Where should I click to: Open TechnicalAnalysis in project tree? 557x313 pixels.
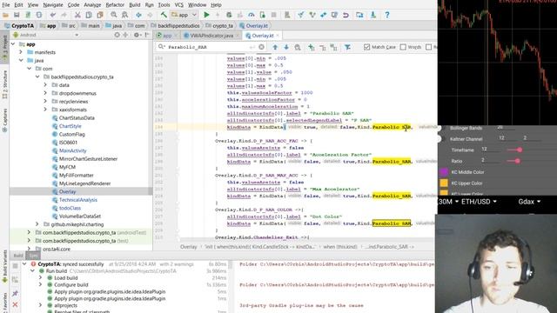click(x=78, y=200)
